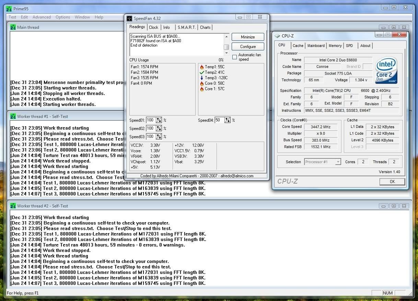Open the Processor selection dropdown in CPU-Z

pyautogui.click(x=338, y=162)
